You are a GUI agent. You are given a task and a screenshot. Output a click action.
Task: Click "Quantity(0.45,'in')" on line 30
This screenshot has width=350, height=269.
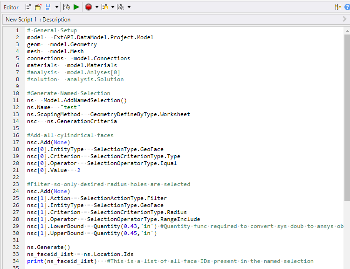click(125, 233)
